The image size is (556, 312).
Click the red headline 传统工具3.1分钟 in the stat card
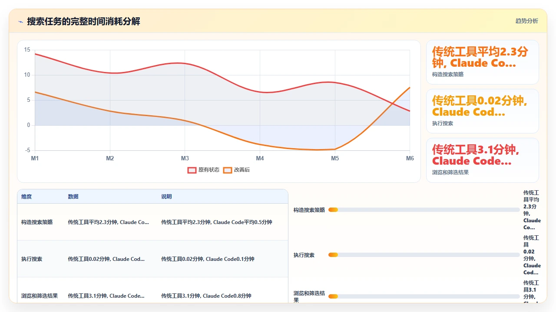click(x=476, y=155)
